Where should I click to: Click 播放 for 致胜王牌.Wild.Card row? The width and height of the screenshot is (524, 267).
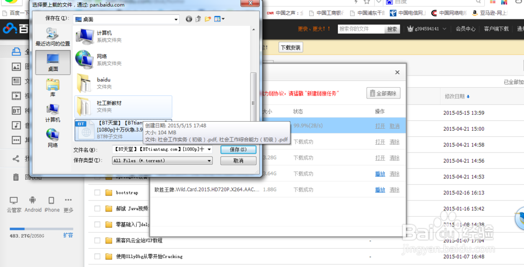pyautogui.click(x=380, y=190)
